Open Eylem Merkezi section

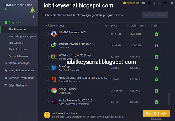[x=16, y=85]
